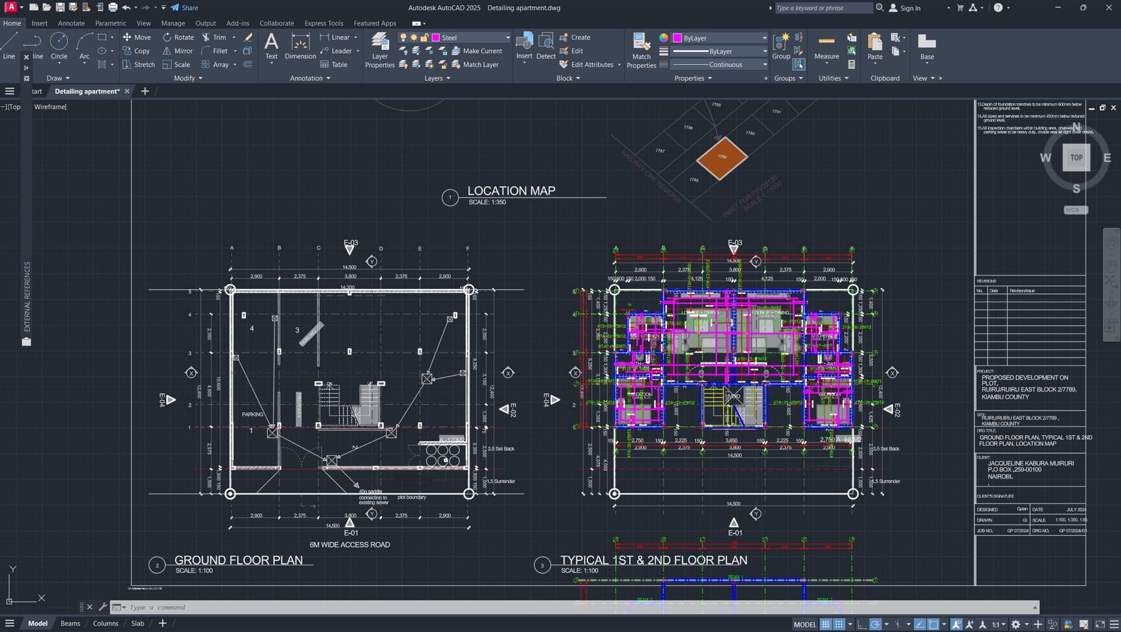
Task: Open the Continuous linetype dropdown
Action: click(x=764, y=65)
